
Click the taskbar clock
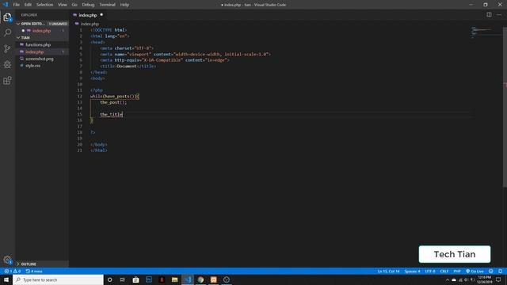pos(484,279)
